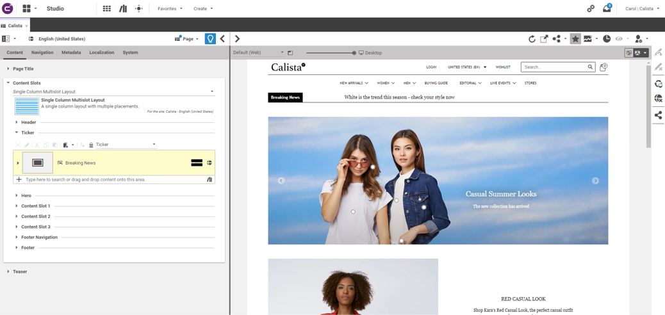Viewport: 665px width, 315px height.
Task: Click the preview zoom slider handle
Action: coord(354,53)
